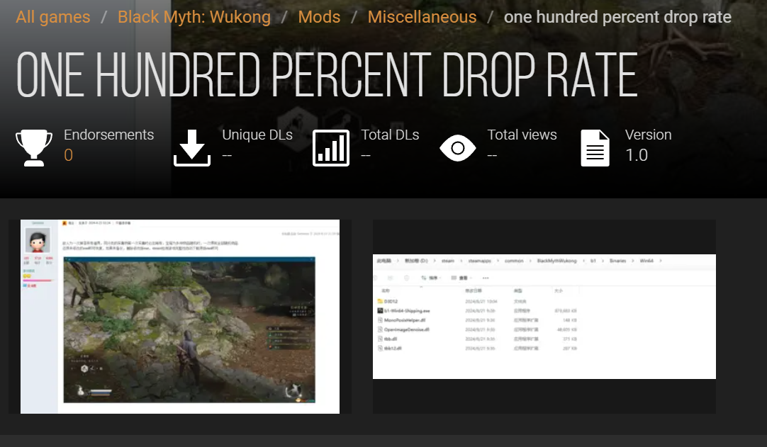
Task: Click the Endorsements trophy icon
Action: pyautogui.click(x=34, y=147)
